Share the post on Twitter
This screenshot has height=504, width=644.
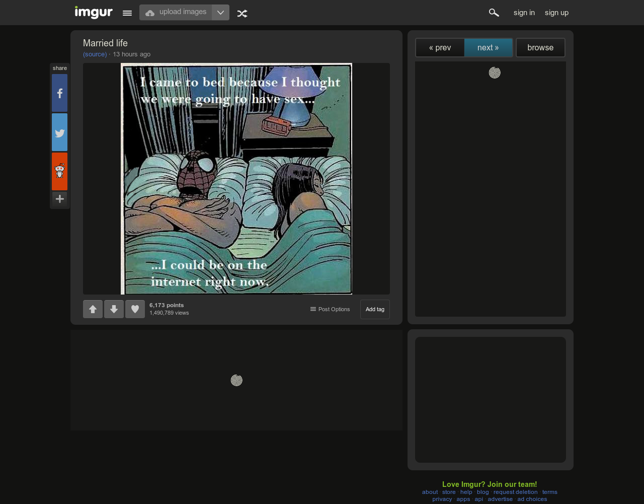pos(59,132)
